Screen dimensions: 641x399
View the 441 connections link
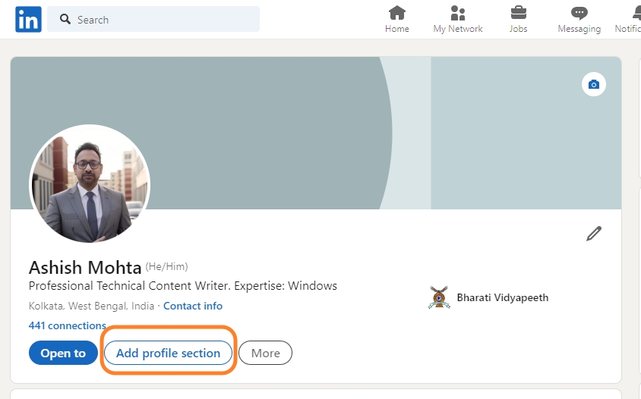[x=68, y=325]
